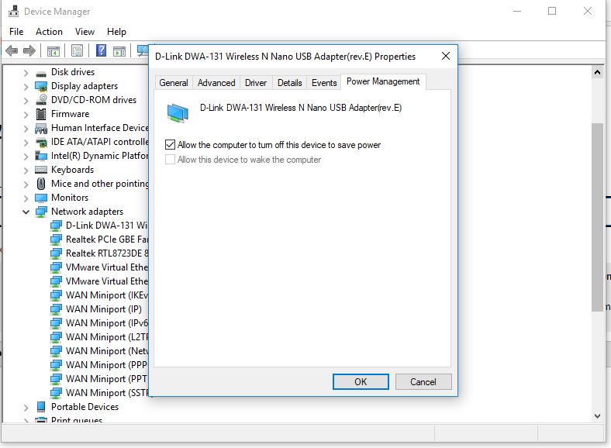Switch to the Events tab

coord(324,83)
